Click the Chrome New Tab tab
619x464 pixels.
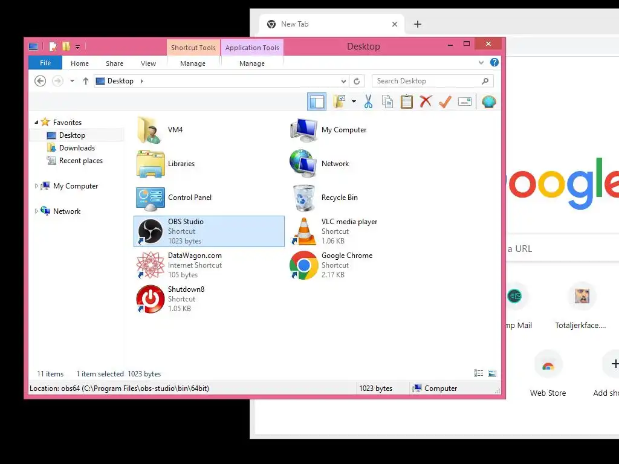[332, 24]
